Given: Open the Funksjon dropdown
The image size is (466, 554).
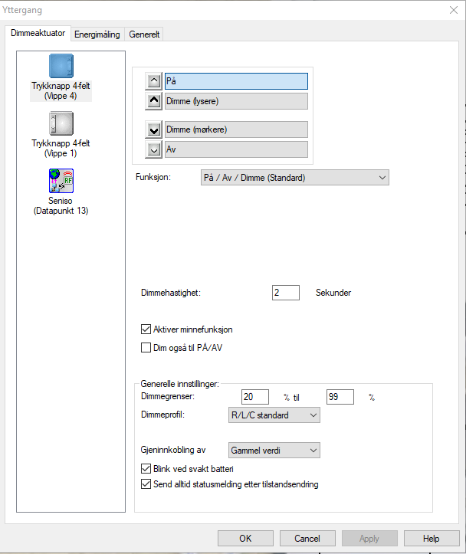Looking at the screenshot, I should coord(294,178).
